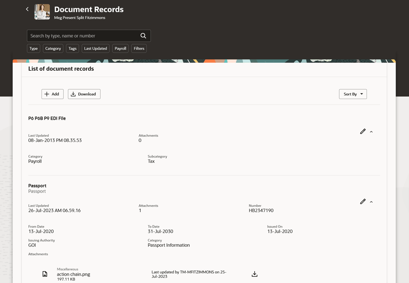The width and height of the screenshot is (409, 283).
Task: Select the P6 P6B P9 EDI File title
Action: pos(47,118)
